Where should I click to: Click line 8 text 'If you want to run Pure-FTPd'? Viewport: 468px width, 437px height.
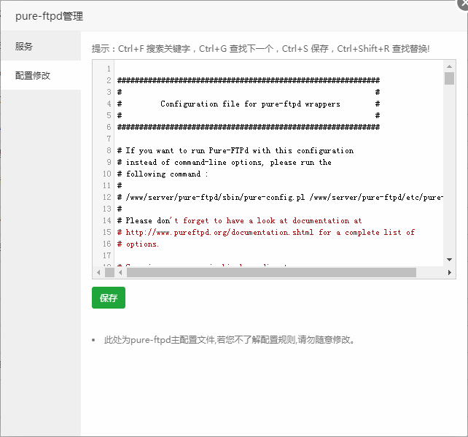pyautogui.click(x=187, y=150)
